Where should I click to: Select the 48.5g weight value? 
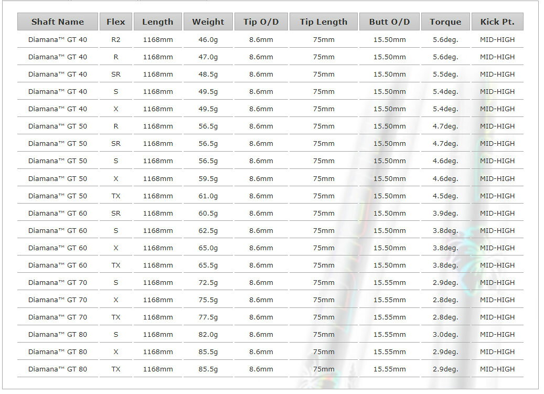[208, 74]
